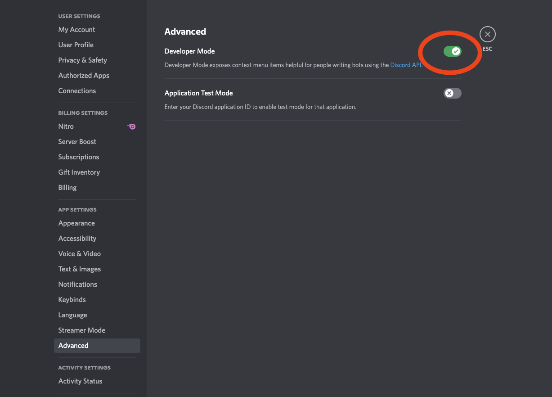Toggle the circled green switch
Screen dimensions: 552x397
pos(452,51)
